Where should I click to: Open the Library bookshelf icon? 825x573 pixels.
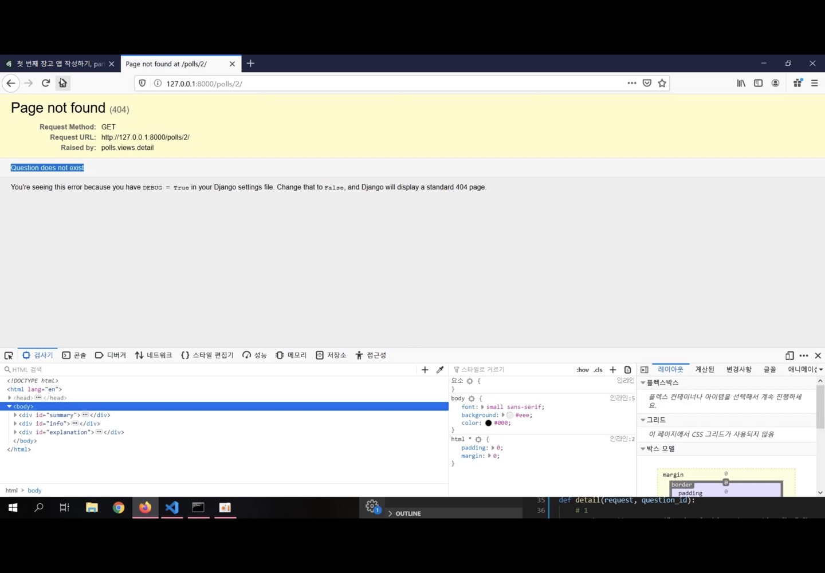click(x=741, y=84)
